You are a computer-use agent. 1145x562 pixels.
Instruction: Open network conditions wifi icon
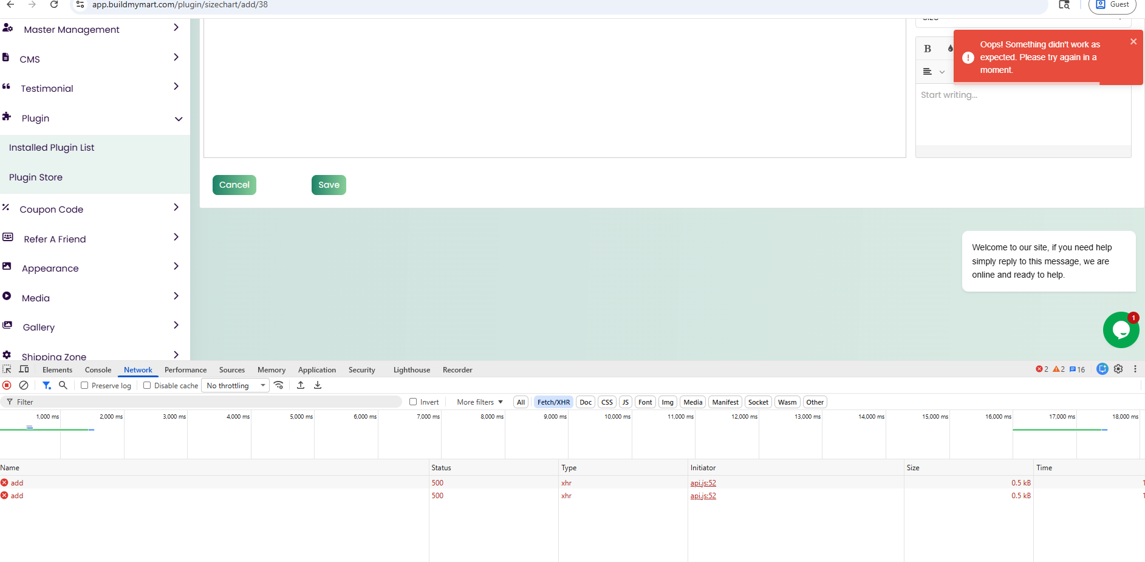pos(279,385)
